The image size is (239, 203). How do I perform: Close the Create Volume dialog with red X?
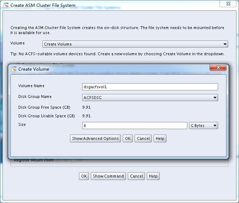click(218, 67)
